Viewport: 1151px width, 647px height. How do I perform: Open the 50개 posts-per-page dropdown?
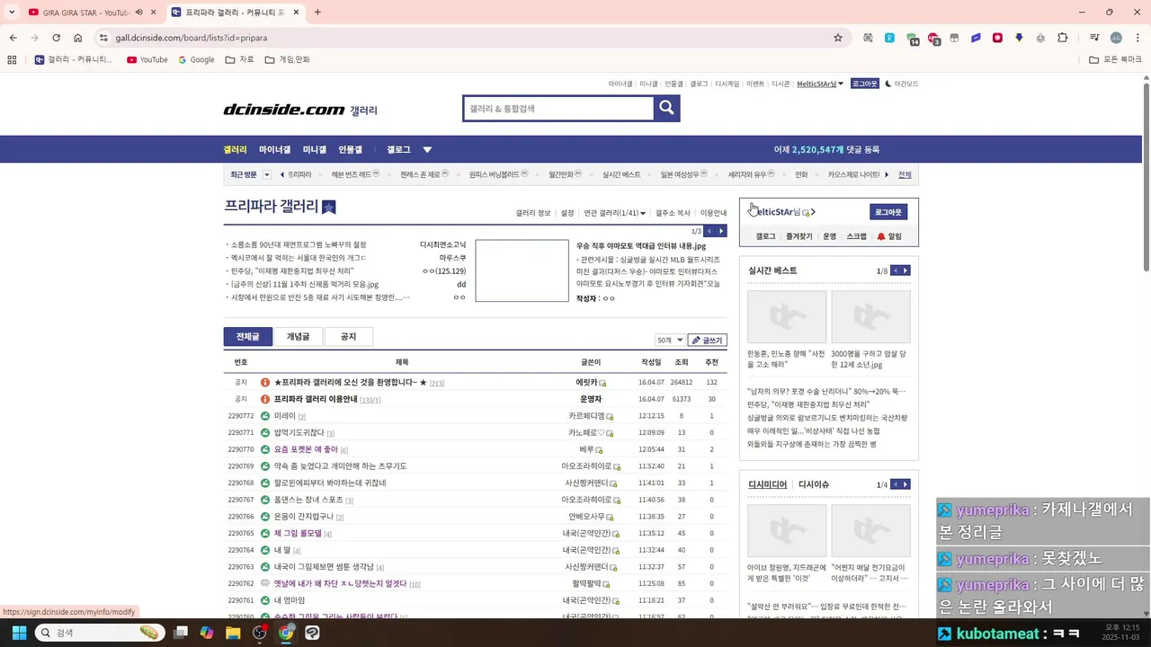(x=670, y=341)
